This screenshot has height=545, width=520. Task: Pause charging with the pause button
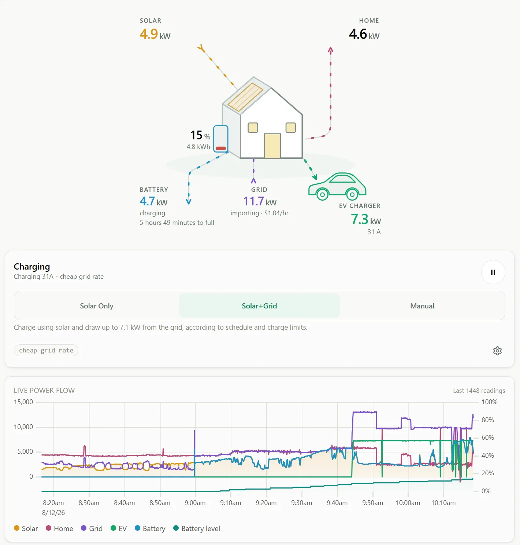coord(493,272)
